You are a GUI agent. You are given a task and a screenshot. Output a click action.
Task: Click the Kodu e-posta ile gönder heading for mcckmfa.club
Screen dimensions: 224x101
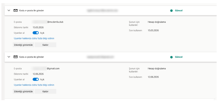[32, 10]
